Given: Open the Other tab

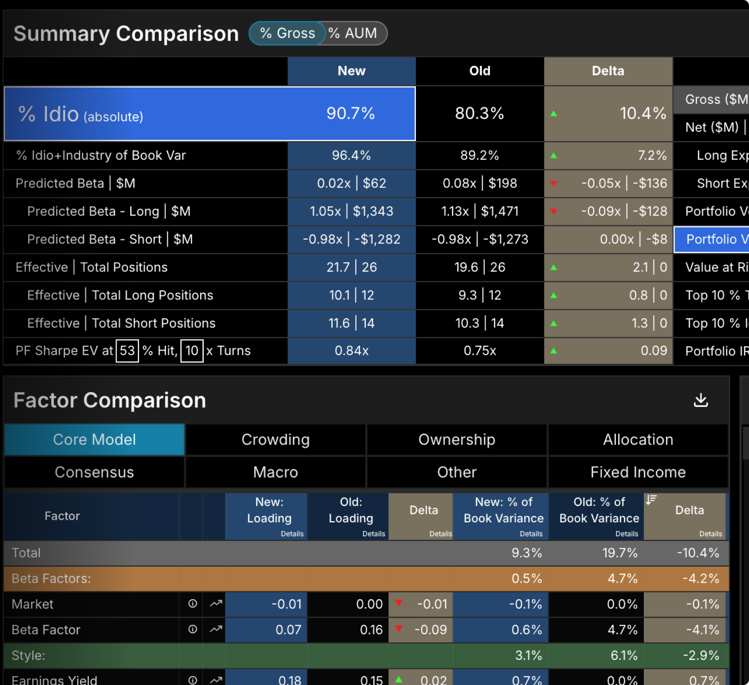Looking at the screenshot, I should coord(457,472).
